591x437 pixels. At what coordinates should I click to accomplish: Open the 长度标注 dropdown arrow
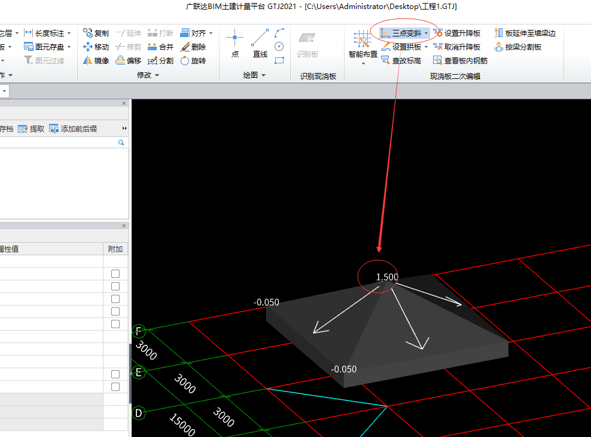coord(69,33)
